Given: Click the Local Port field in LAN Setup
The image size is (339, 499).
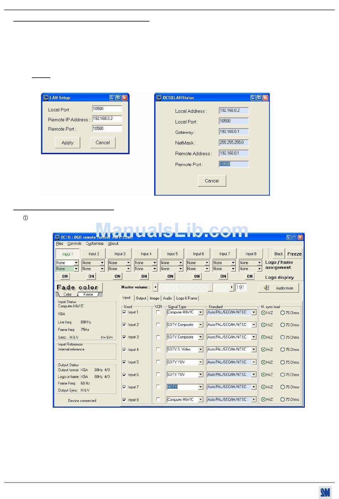Looking at the screenshot, I should (107, 109).
